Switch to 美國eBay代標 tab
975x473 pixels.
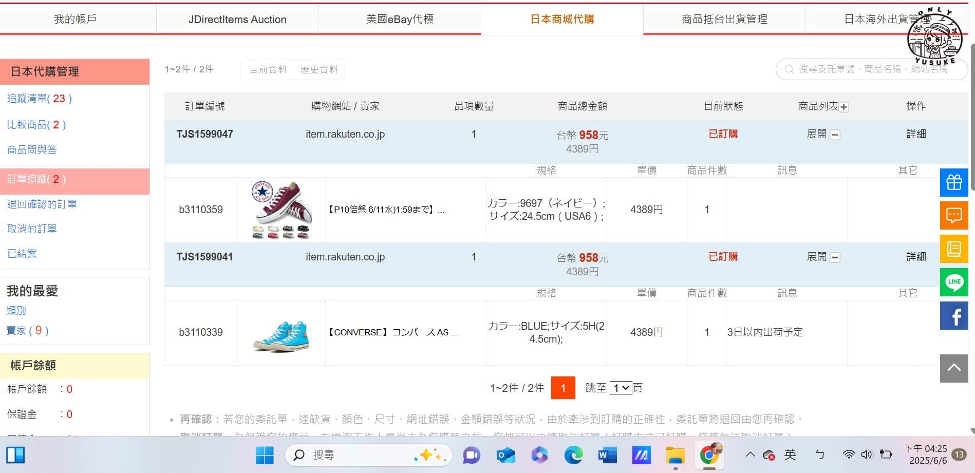click(400, 19)
